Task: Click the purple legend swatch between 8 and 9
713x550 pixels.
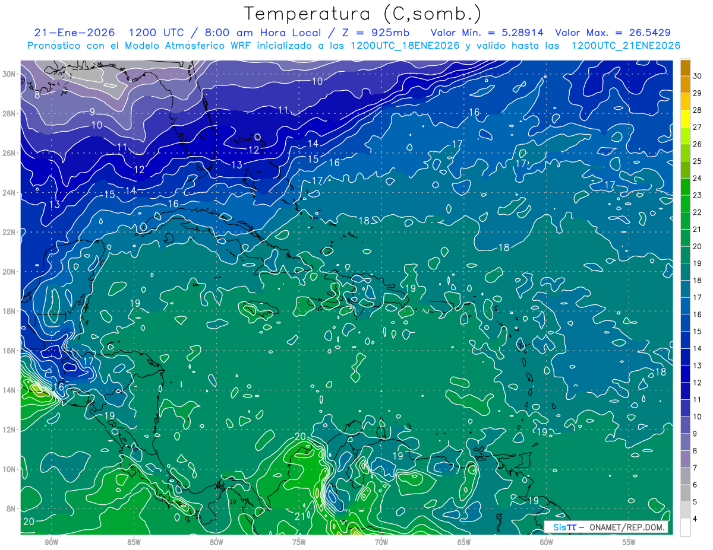Action: tap(685, 442)
